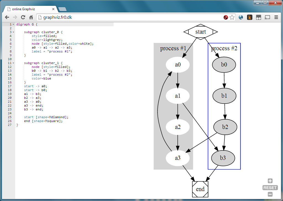The width and height of the screenshot is (283, 201).
Task: Close the online Graphviz tab
Action: coord(53,9)
